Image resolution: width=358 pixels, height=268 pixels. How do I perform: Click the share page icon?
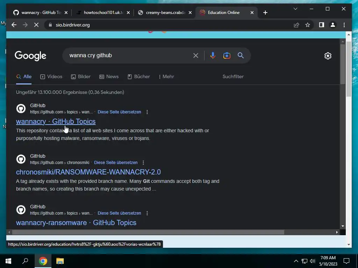pos(296,25)
